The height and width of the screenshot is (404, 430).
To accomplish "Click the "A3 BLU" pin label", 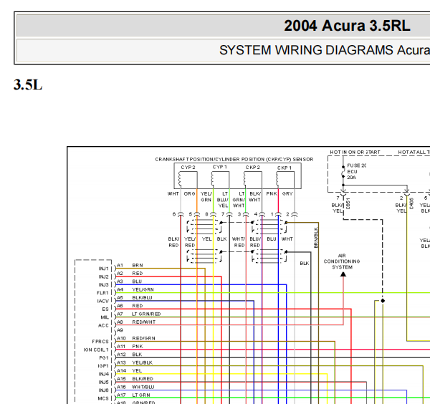I will click(x=130, y=282).
